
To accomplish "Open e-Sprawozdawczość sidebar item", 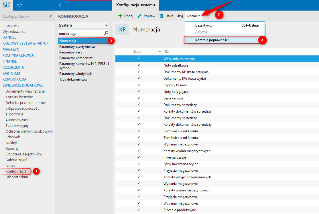I will tap(22, 108).
